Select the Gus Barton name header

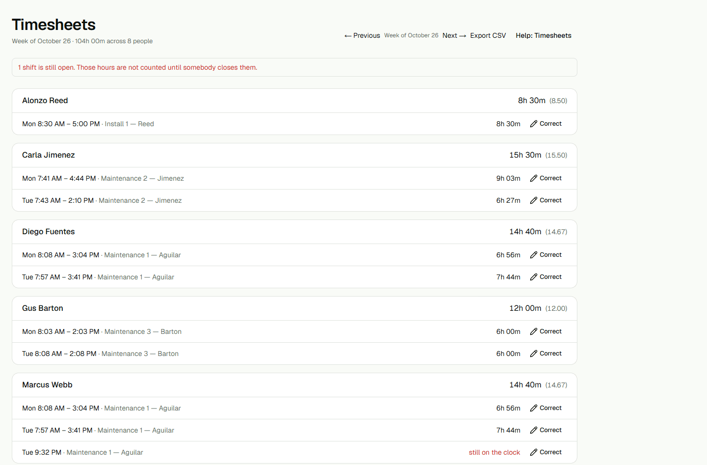(43, 308)
